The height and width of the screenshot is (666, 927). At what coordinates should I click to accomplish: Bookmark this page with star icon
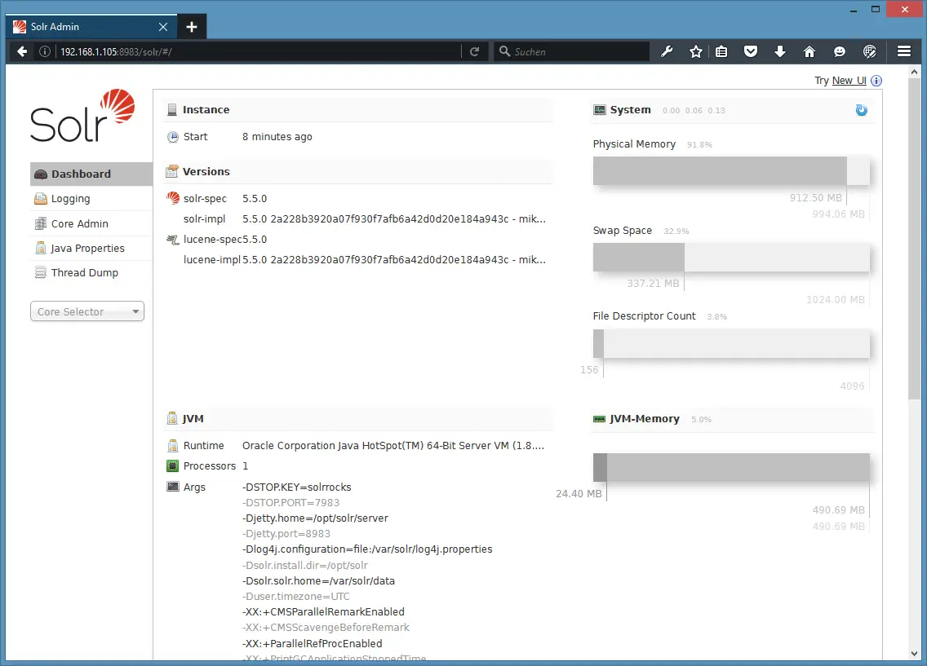point(695,51)
